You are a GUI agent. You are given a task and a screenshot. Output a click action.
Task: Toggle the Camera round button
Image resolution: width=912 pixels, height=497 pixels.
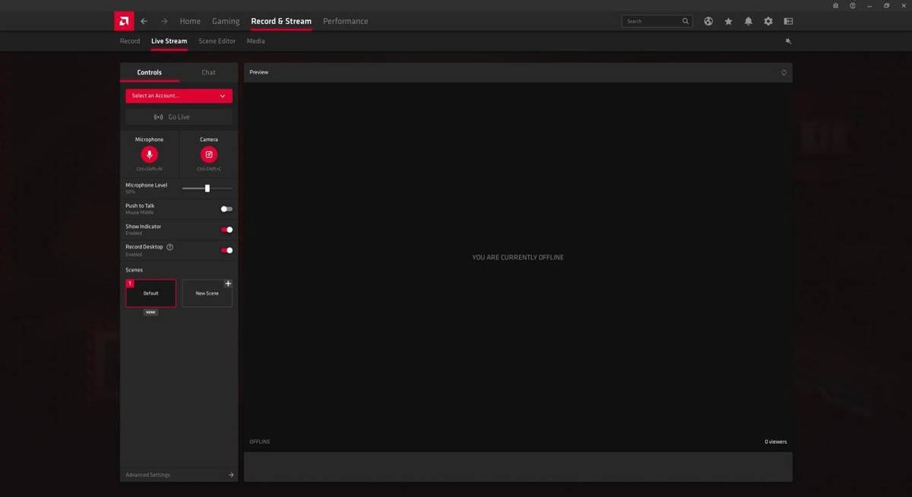pos(209,154)
